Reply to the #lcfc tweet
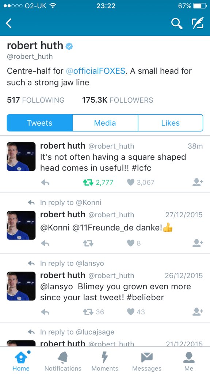Screen dimensions: 210x374 coord(45,183)
